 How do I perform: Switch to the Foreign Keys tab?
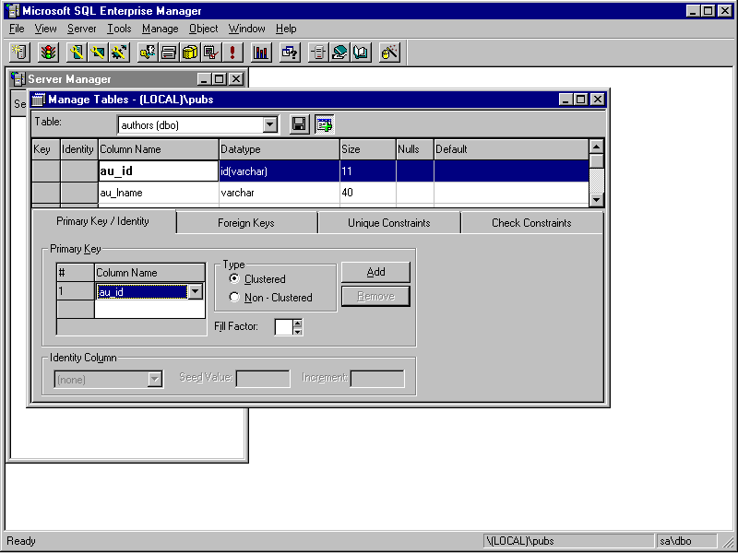[x=246, y=223]
